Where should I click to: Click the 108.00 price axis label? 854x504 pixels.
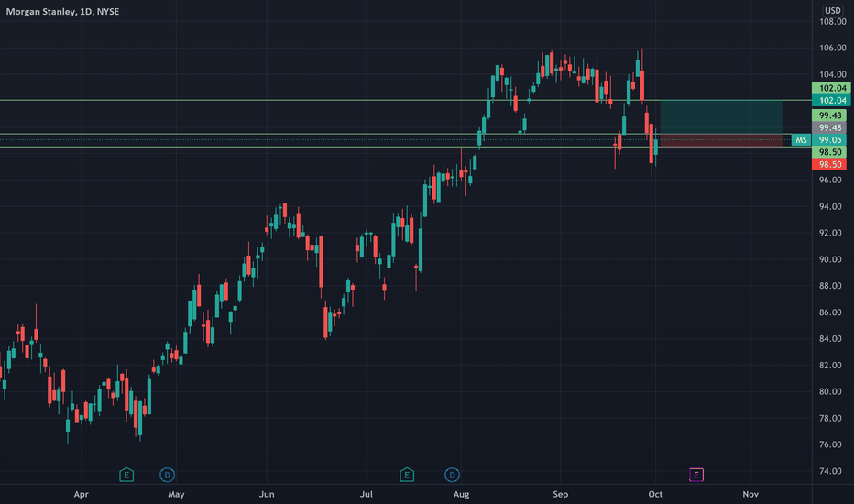pos(833,22)
